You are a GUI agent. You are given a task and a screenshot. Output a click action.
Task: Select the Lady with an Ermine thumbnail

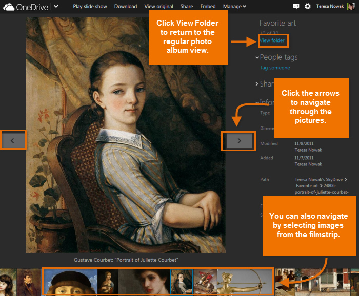click(x=108, y=282)
